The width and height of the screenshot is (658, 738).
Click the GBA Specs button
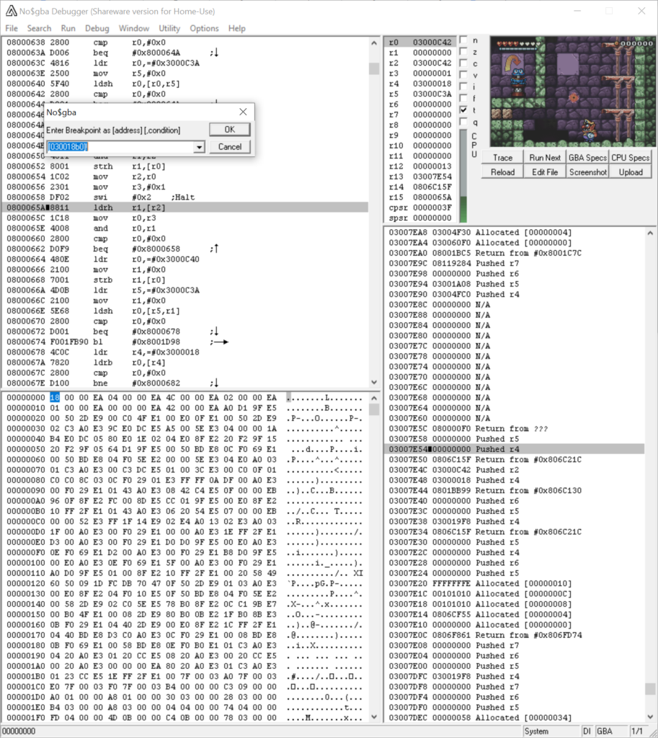tap(587, 158)
